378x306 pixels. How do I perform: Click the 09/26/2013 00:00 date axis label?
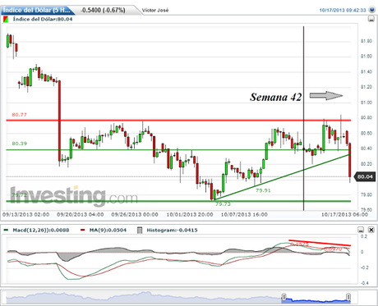pos(135,215)
